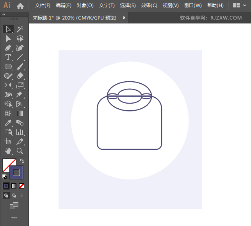Pick the Type tool
The width and height of the screenshot is (251, 226).
click(8, 57)
